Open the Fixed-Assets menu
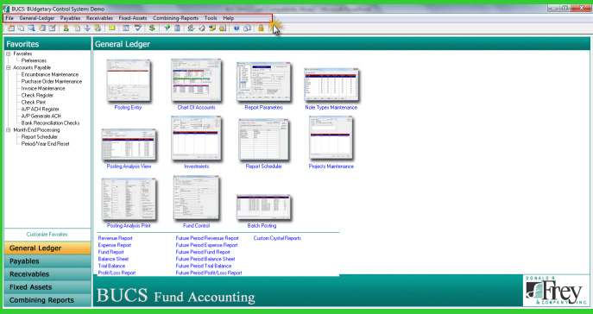593x314 pixels. coord(133,18)
